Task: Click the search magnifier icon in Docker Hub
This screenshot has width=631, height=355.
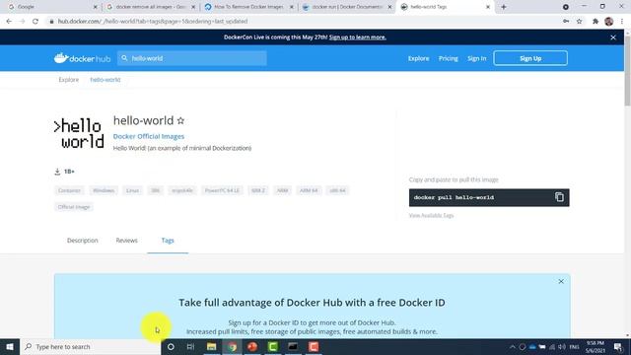Action: (124, 58)
